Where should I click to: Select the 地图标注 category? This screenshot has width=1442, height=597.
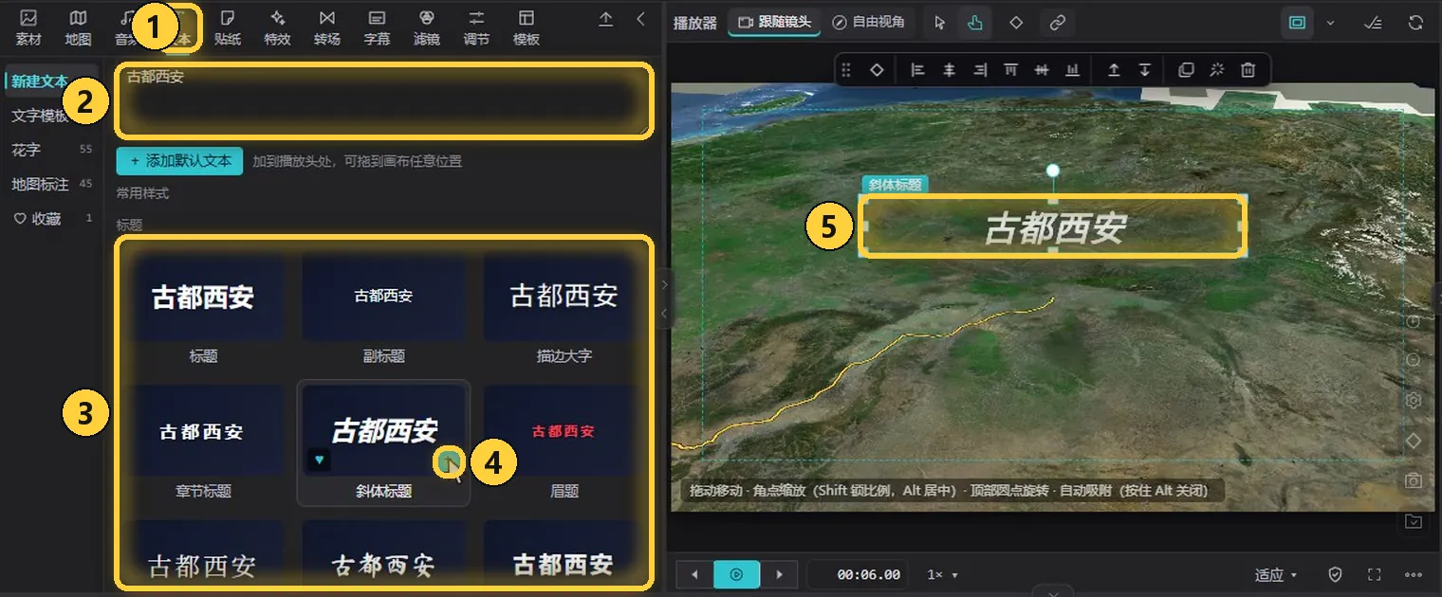coord(51,184)
